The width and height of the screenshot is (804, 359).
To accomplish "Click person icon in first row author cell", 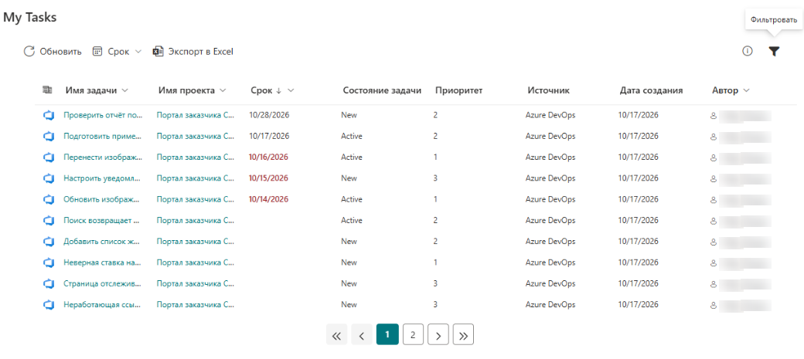I will click(x=713, y=116).
